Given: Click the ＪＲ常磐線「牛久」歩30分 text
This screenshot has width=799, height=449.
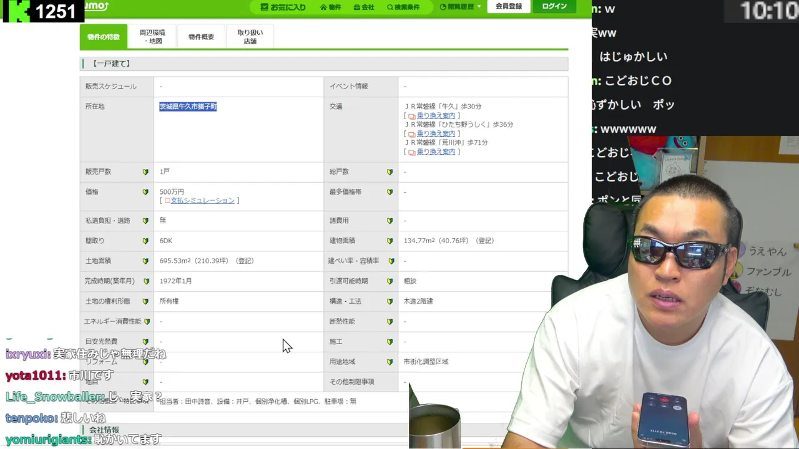Looking at the screenshot, I should point(443,107).
